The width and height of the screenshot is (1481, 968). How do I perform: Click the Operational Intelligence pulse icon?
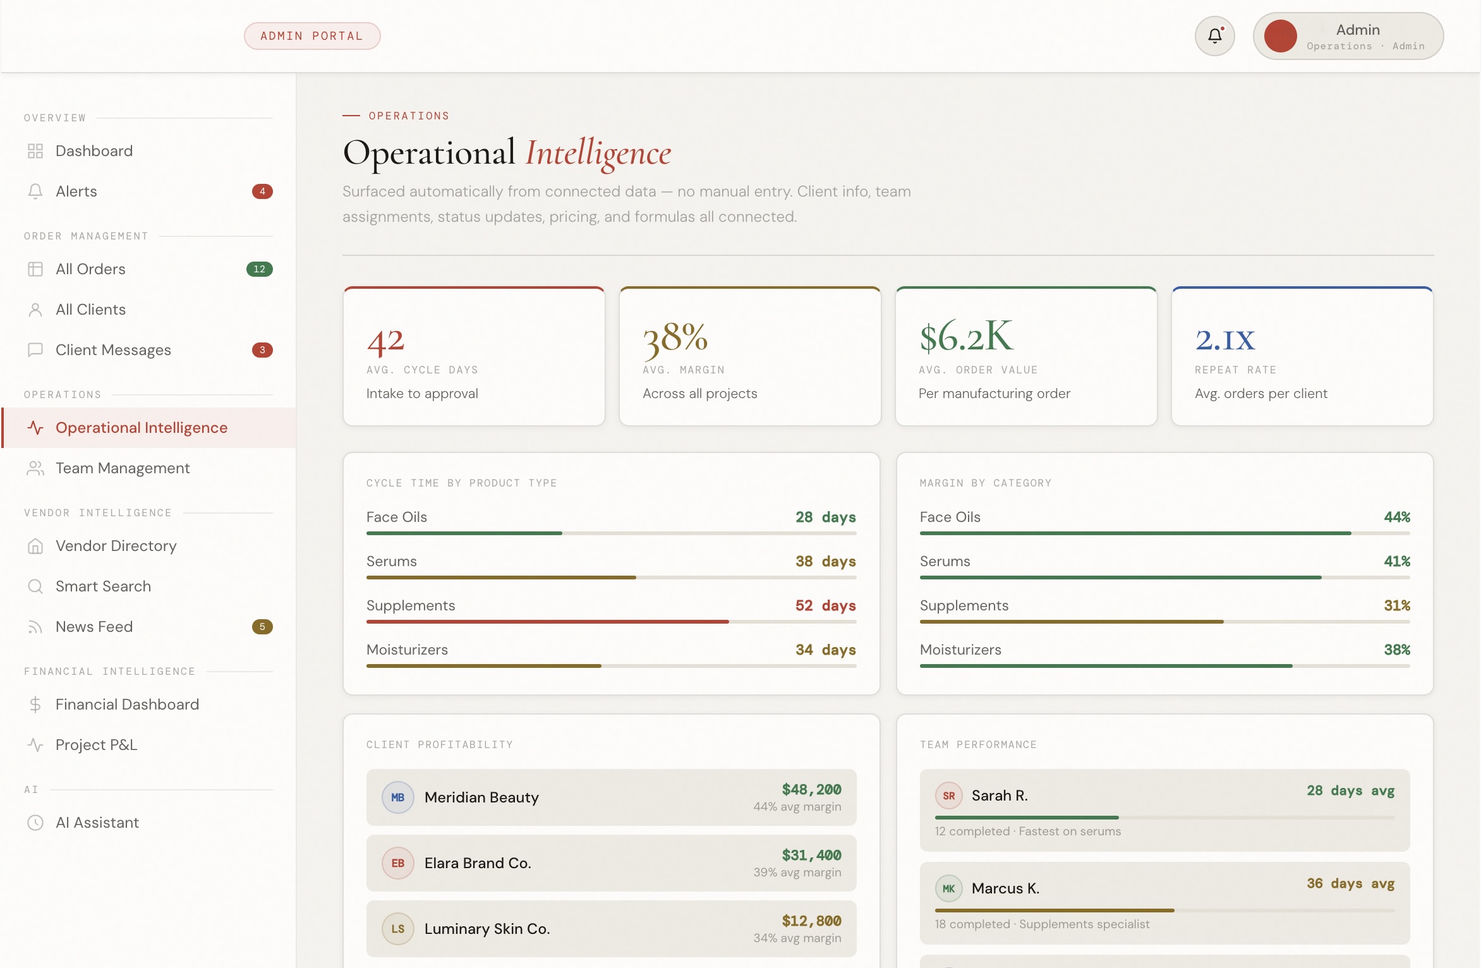tap(35, 428)
